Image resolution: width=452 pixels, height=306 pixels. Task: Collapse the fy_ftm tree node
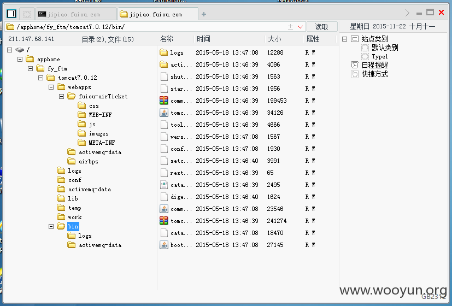point(30,68)
